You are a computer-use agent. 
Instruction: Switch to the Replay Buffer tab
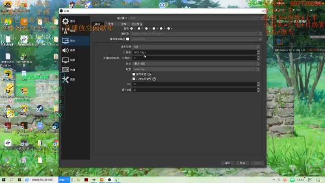137,24
